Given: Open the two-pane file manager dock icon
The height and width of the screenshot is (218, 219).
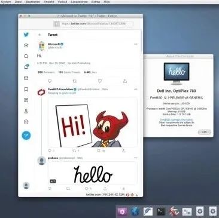Looking at the screenshot, I should pos(187,211).
